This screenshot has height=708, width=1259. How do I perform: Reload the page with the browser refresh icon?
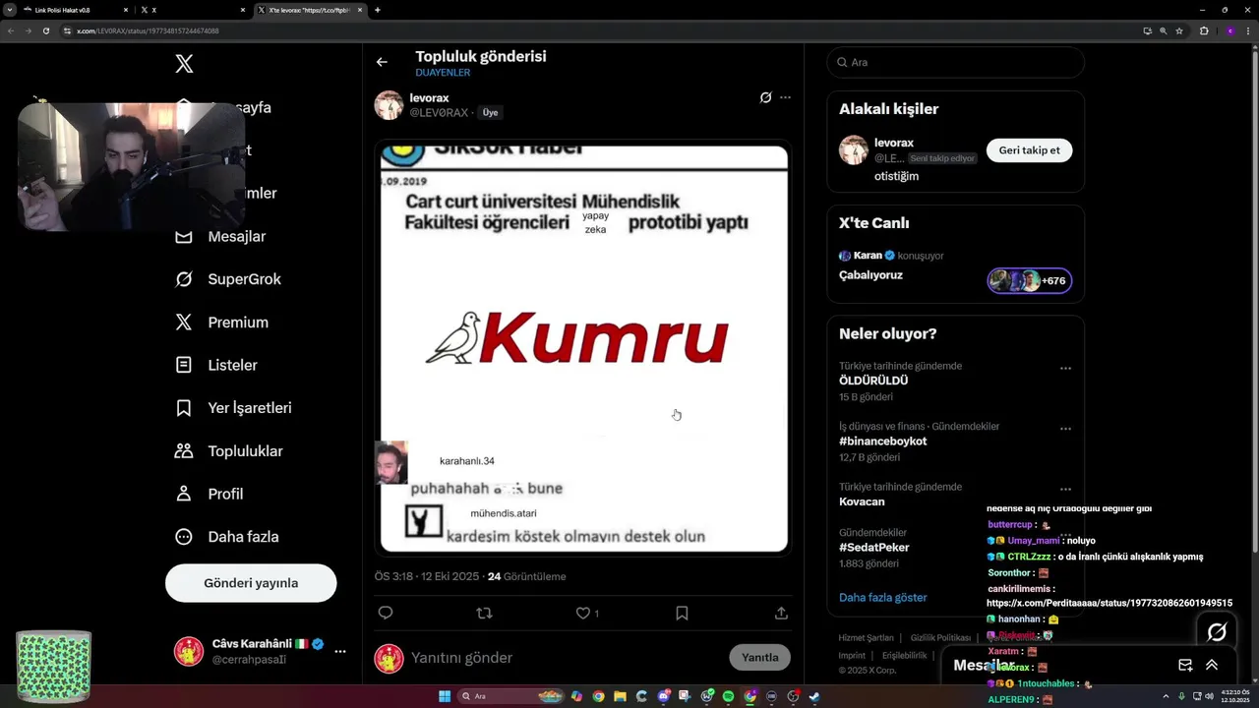click(x=45, y=30)
